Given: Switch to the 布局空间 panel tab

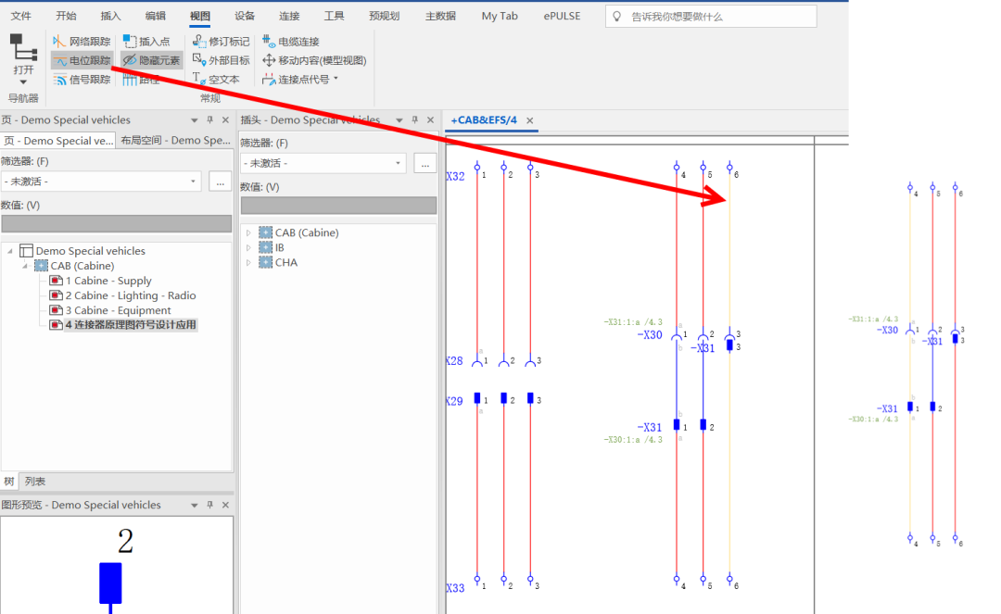Looking at the screenshot, I should click(174, 141).
